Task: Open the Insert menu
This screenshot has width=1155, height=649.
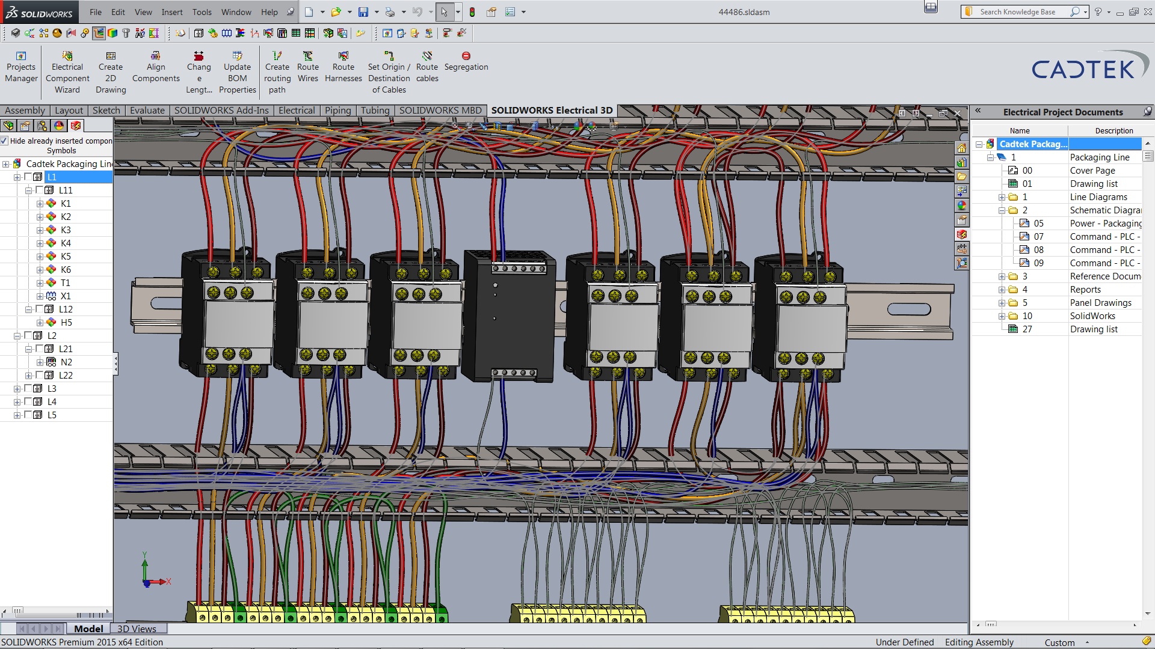Action: coord(172,11)
